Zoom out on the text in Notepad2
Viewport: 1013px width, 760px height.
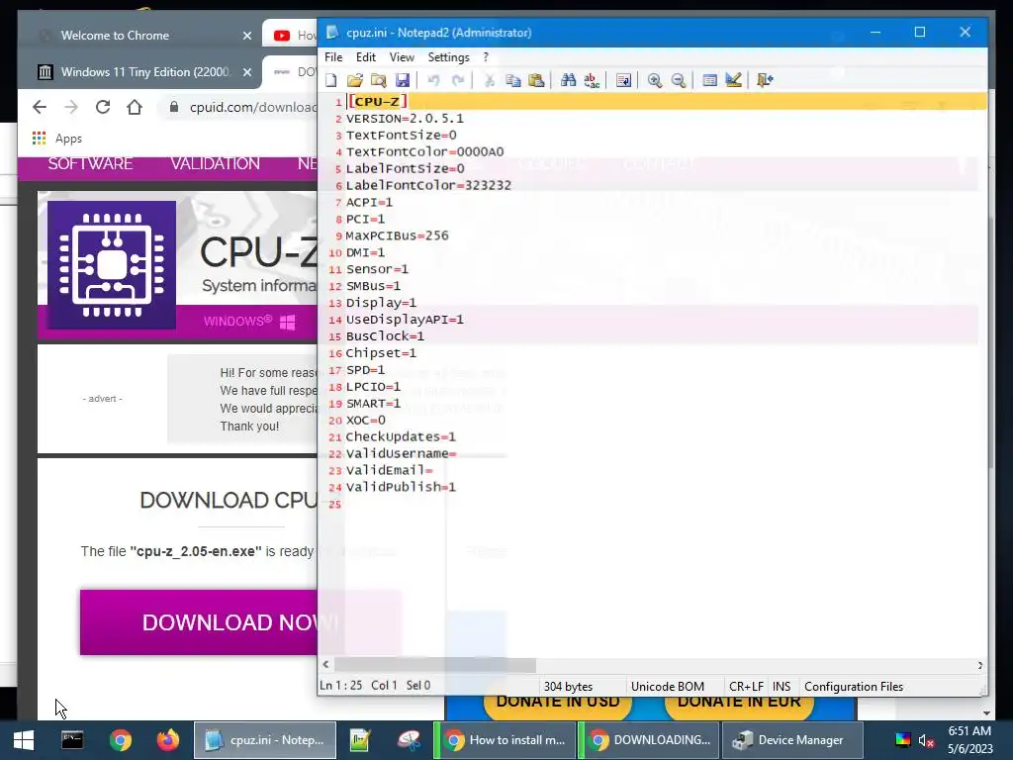(679, 80)
